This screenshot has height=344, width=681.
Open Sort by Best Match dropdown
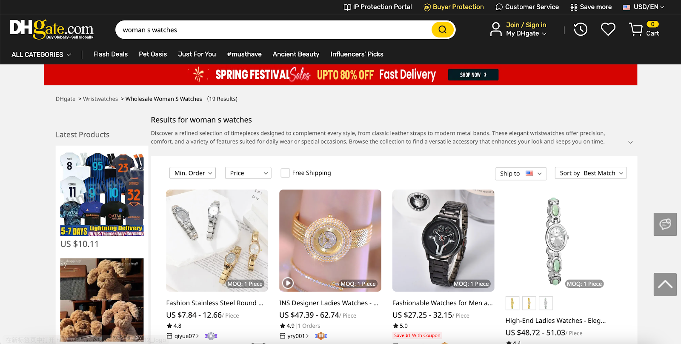pyautogui.click(x=590, y=173)
